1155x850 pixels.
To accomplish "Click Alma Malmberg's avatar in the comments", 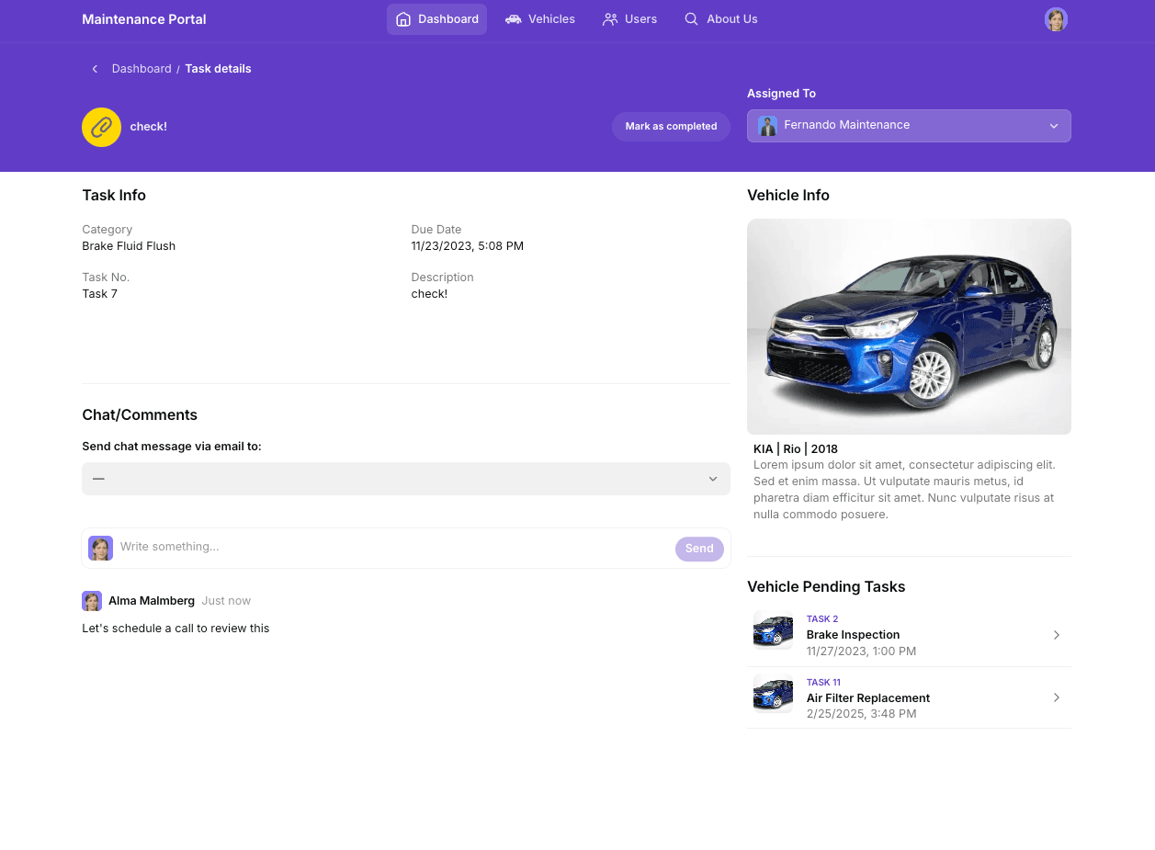I will click(x=92, y=600).
